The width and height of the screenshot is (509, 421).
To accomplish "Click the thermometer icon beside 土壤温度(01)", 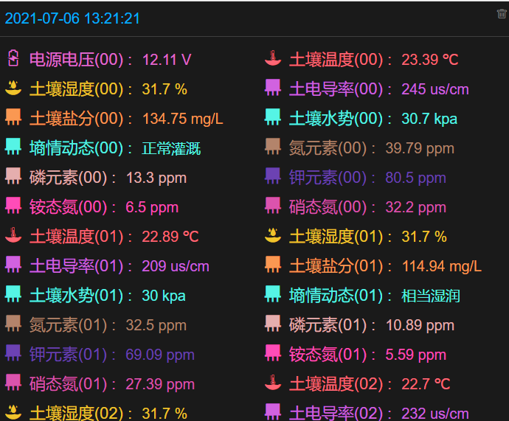I will 13,236.
